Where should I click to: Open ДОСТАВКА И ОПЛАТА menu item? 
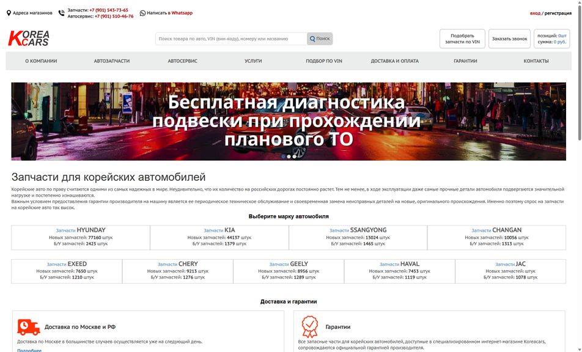click(x=394, y=61)
